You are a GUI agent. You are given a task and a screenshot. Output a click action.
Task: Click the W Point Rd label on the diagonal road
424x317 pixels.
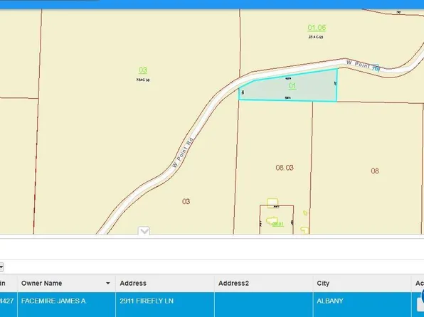coord(183,153)
